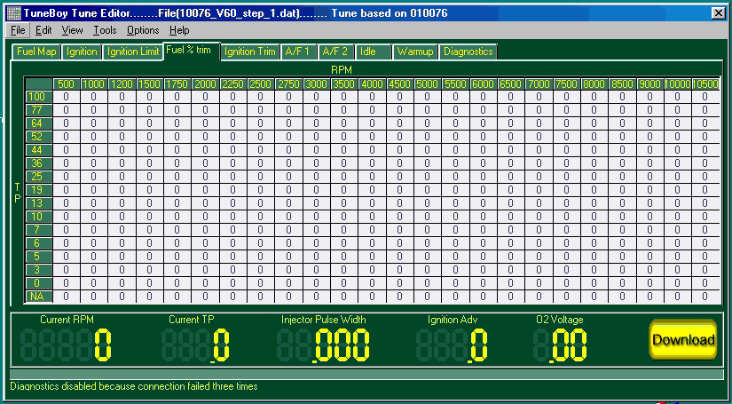The height and width of the screenshot is (404, 732).
Task: Select the 1000 RPM column header
Action: pos(94,84)
